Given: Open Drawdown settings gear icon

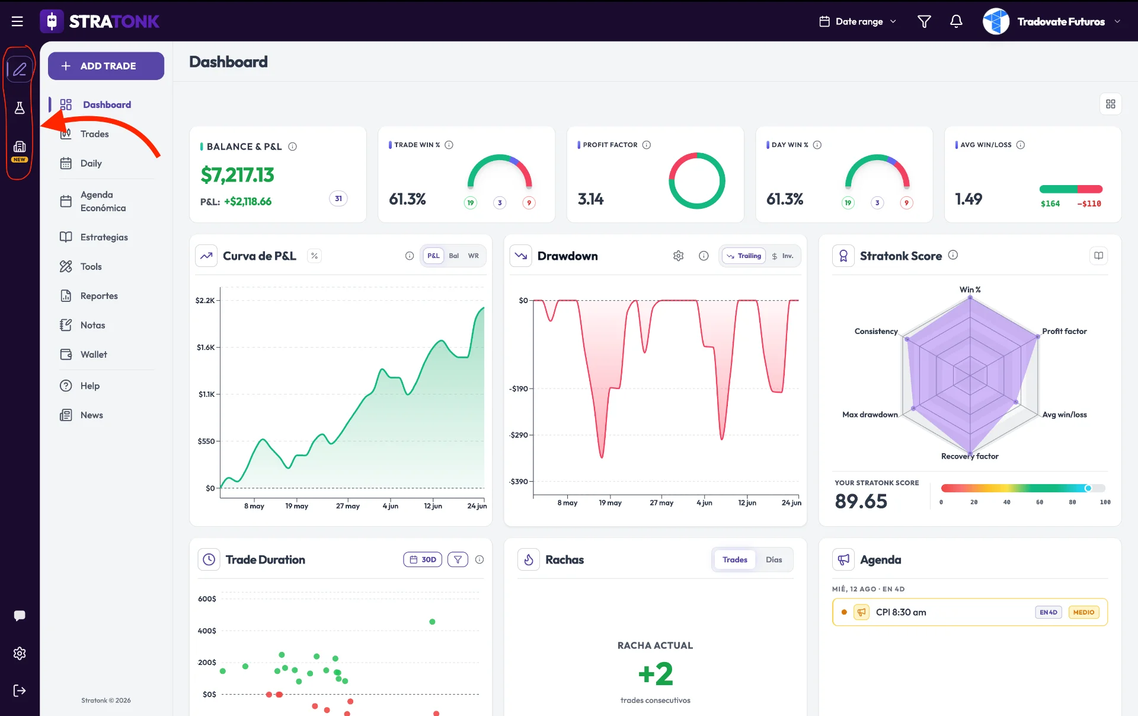Looking at the screenshot, I should tap(679, 256).
